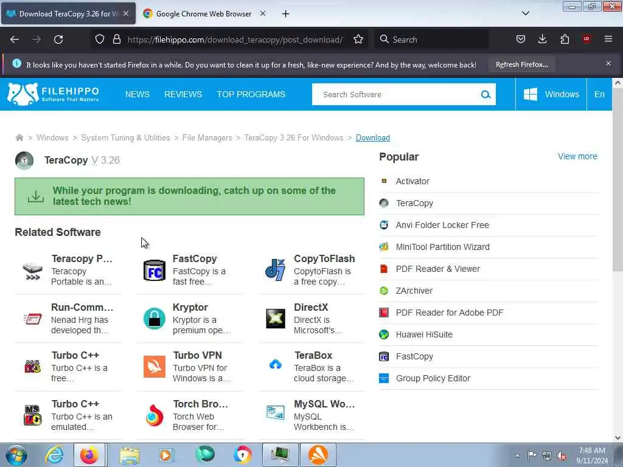623x467 pixels.
Task: Open the REVIEWS menu item
Action: point(183,94)
